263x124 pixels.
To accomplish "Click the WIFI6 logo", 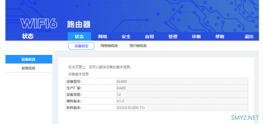I will point(39,23).
